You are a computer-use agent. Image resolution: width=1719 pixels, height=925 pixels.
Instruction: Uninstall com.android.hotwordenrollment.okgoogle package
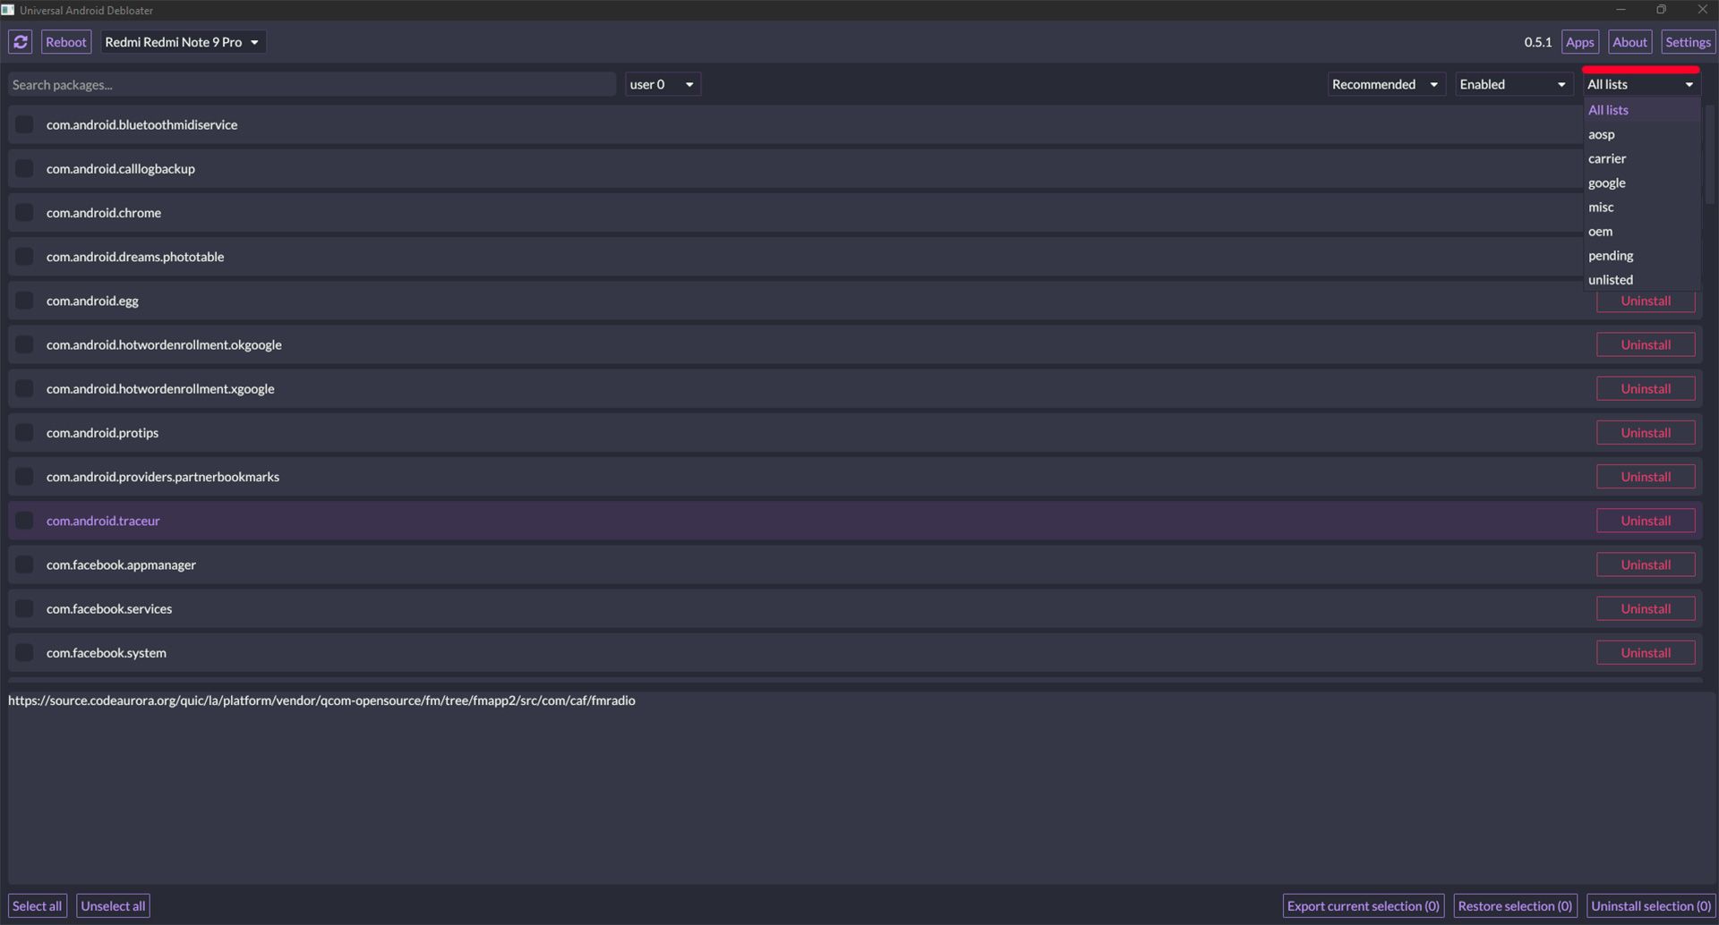[x=1646, y=344]
